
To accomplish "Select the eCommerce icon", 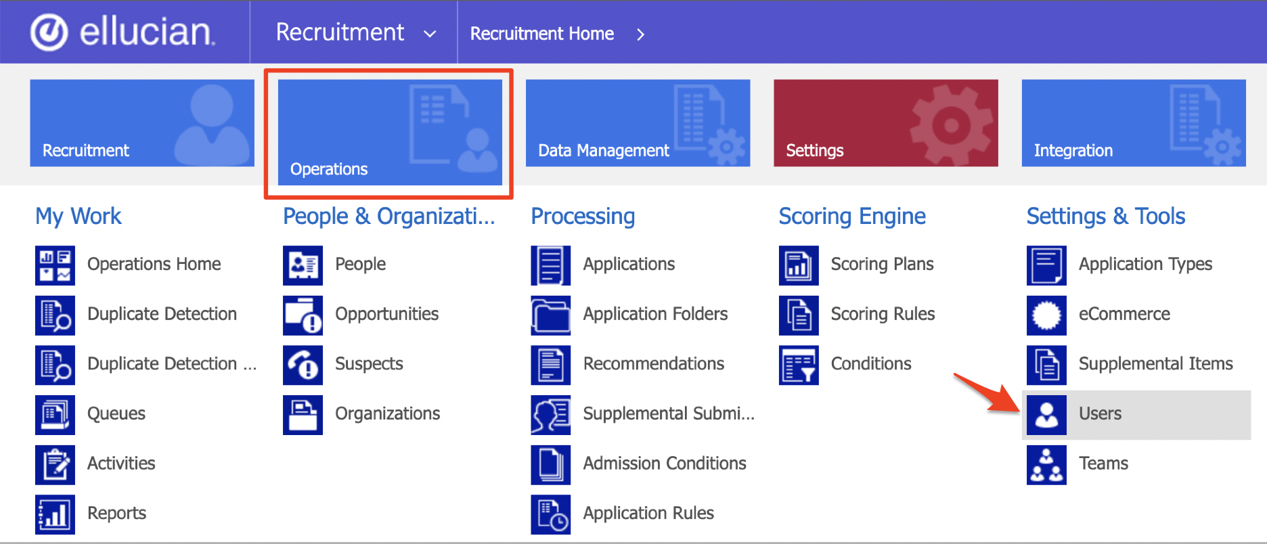I will pyautogui.click(x=1046, y=315).
